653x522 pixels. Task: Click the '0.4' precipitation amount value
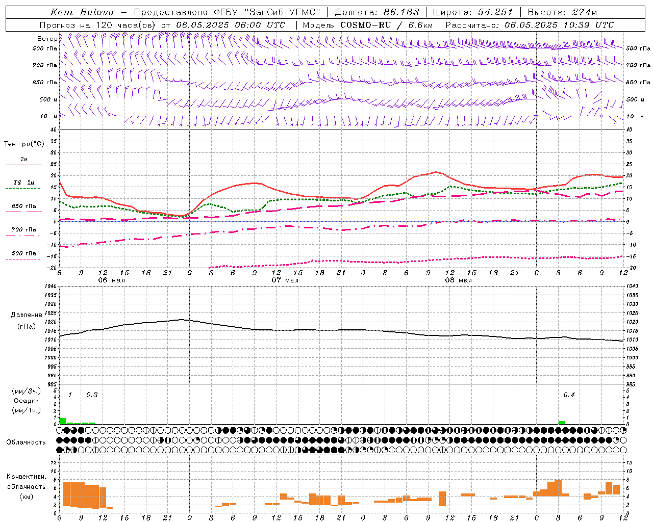(x=569, y=395)
